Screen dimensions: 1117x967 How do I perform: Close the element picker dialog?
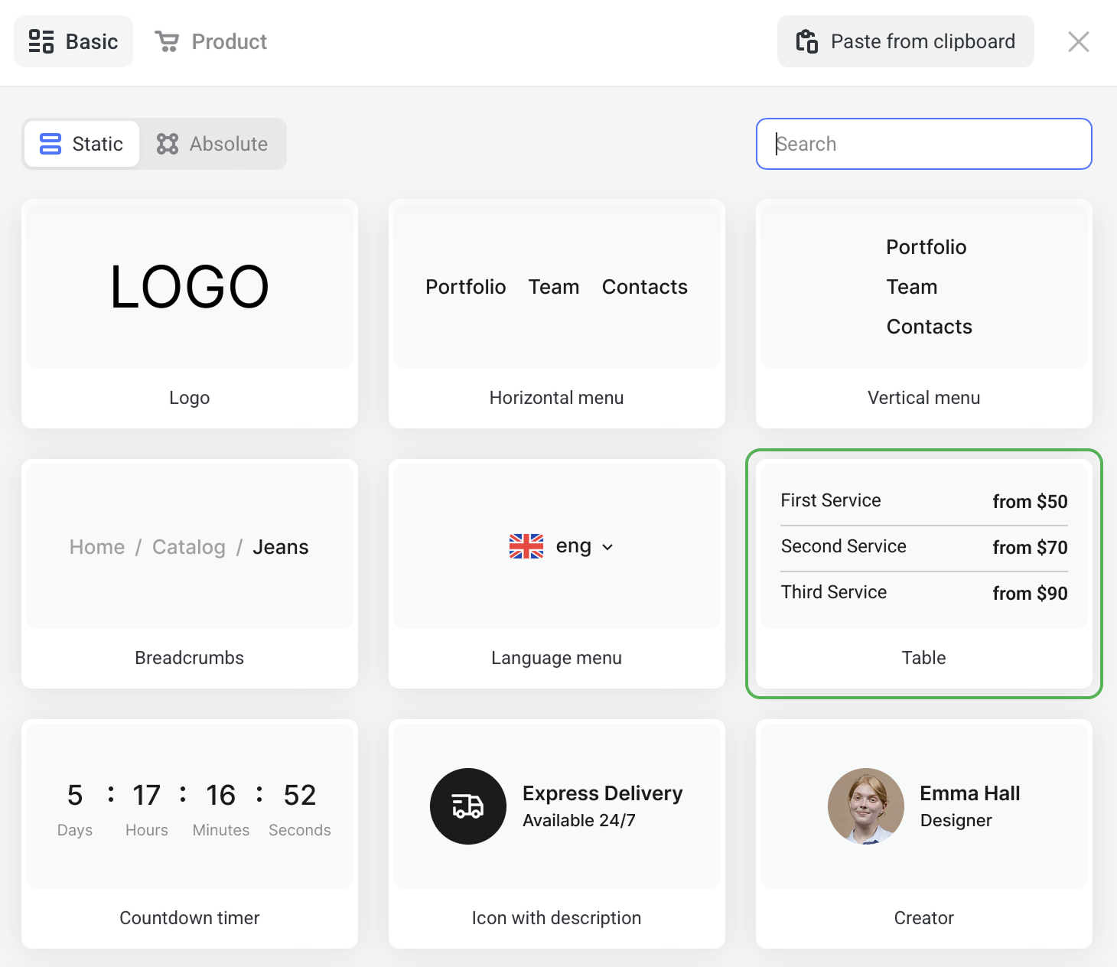pos(1079,41)
